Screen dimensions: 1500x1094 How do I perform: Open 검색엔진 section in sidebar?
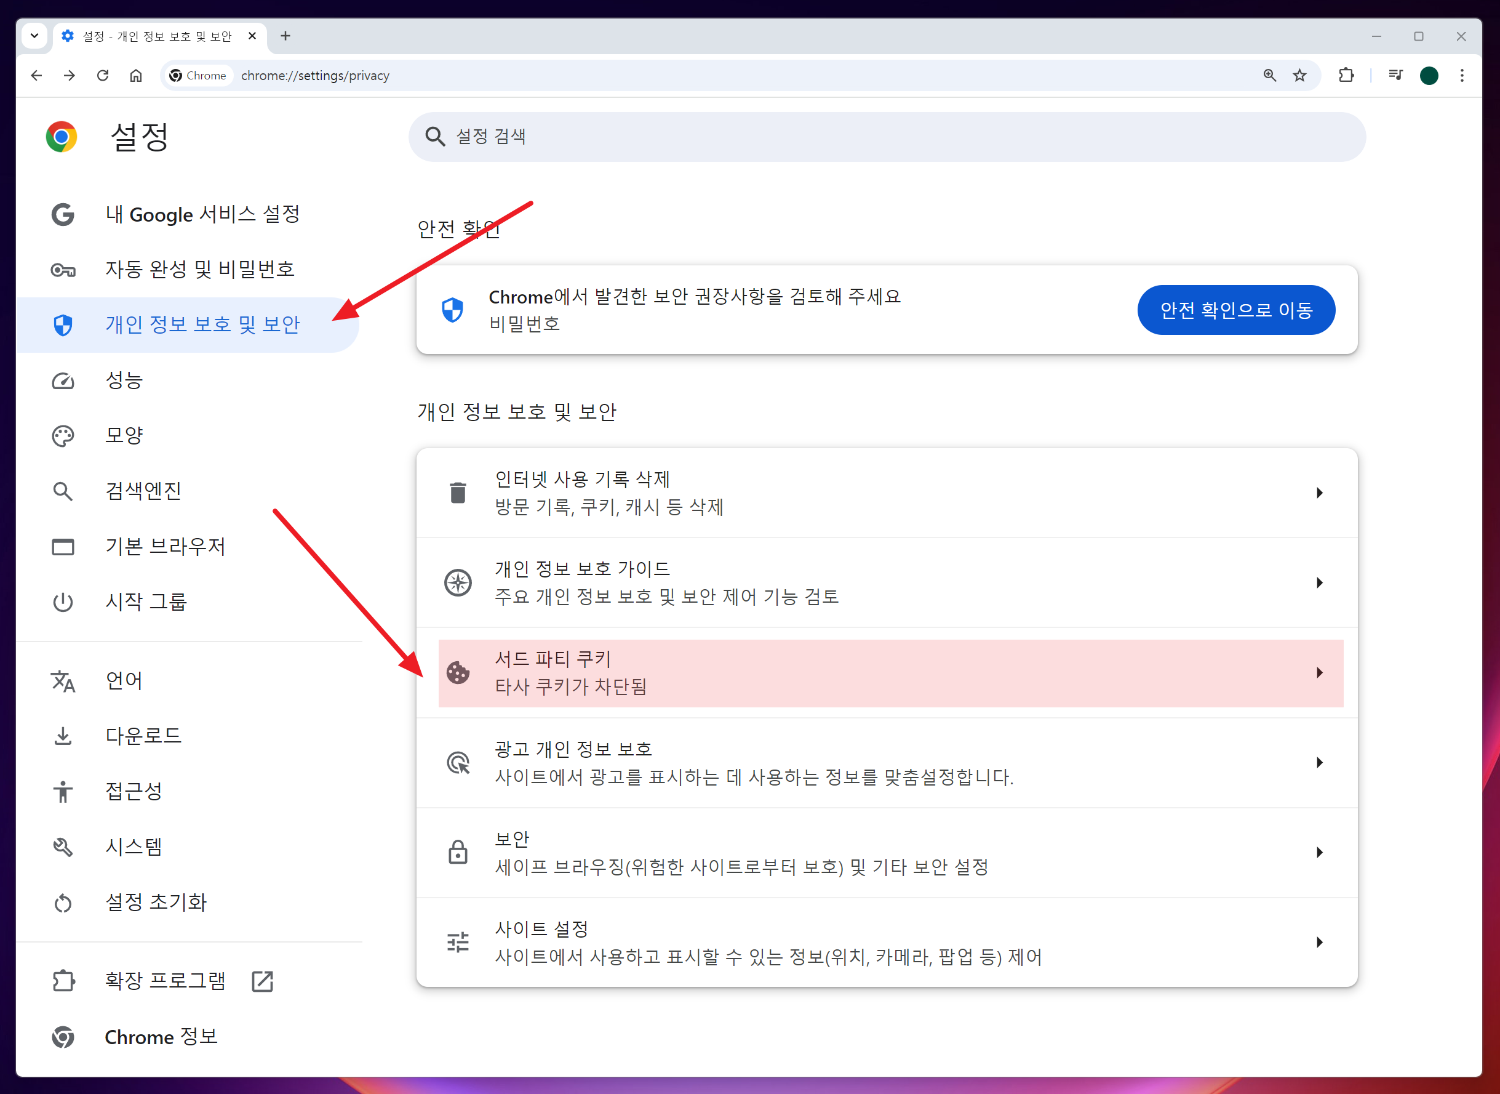pyautogui.click(x=143, y=491)
